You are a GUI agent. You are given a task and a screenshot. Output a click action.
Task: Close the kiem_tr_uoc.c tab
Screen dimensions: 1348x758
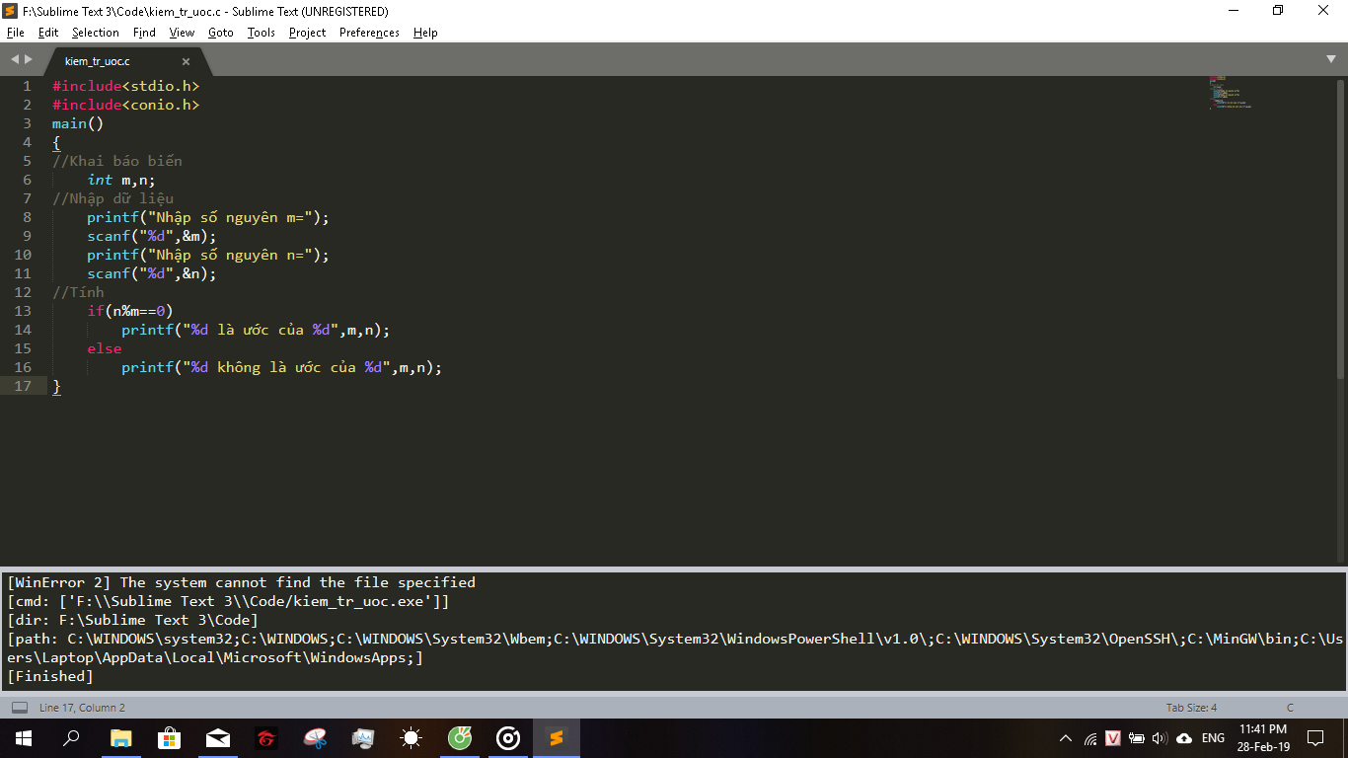(186, 61)
